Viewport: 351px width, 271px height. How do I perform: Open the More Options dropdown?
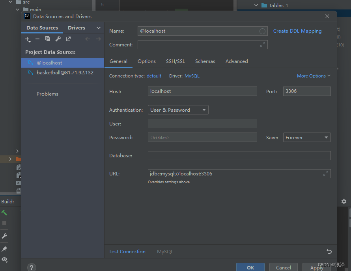314,76
